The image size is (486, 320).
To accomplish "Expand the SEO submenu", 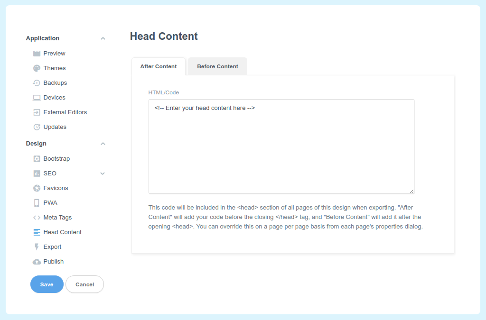I will pyautogui.click(x=103, y=173).
